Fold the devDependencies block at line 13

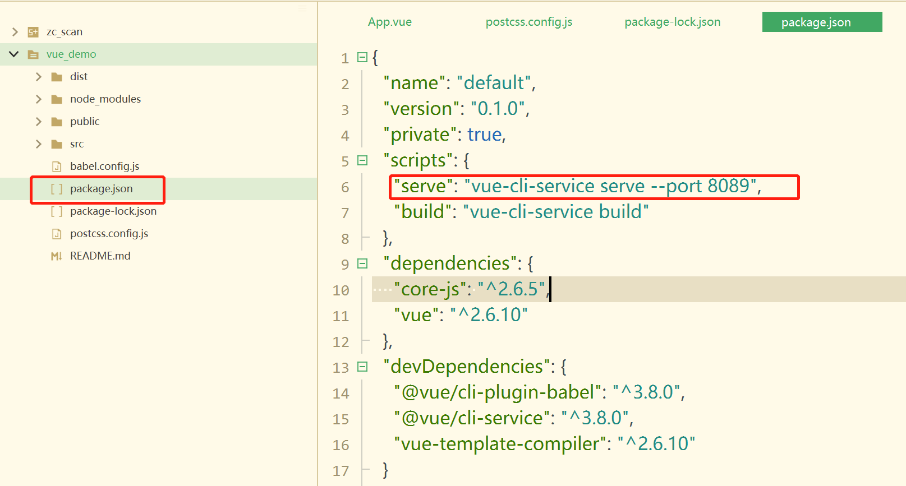coord(362,367)
